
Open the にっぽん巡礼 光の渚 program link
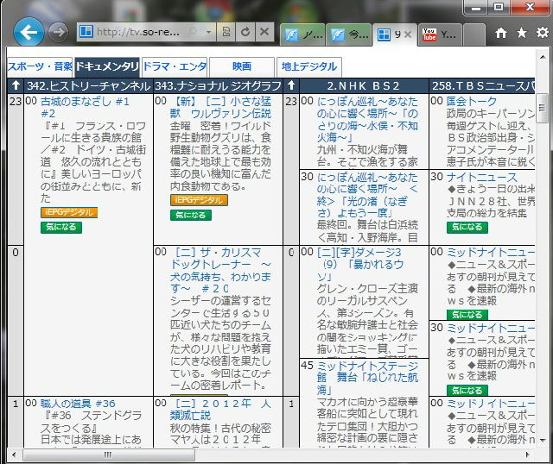pos(367,195)
